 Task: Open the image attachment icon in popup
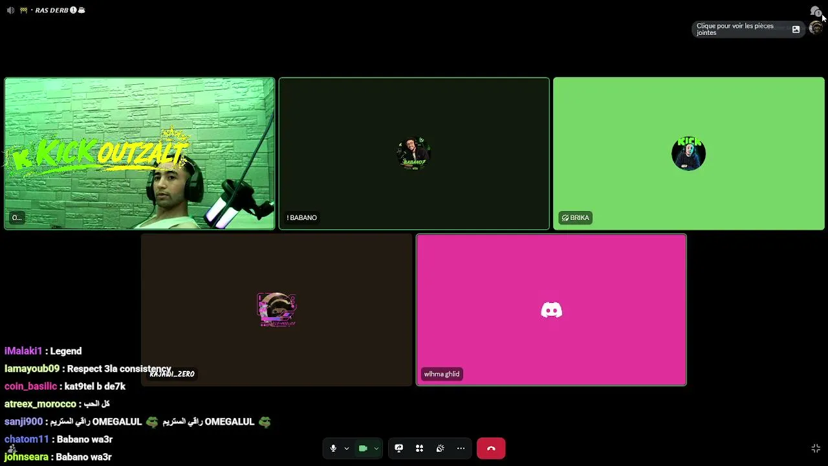796,29
